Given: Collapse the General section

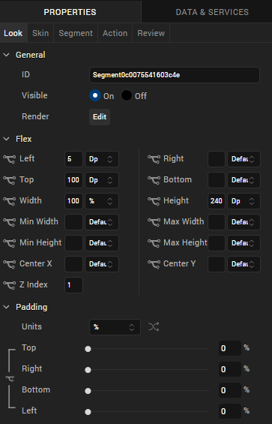Looking at the screenshot, I should (6, 55).
